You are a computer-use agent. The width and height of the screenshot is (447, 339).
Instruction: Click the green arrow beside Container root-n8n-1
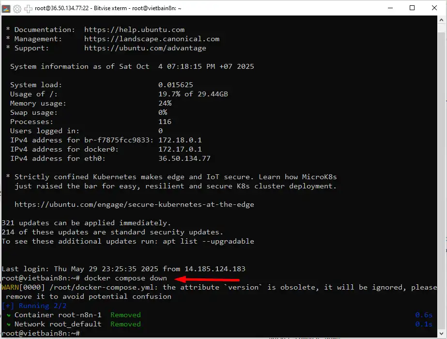[9, 315]
